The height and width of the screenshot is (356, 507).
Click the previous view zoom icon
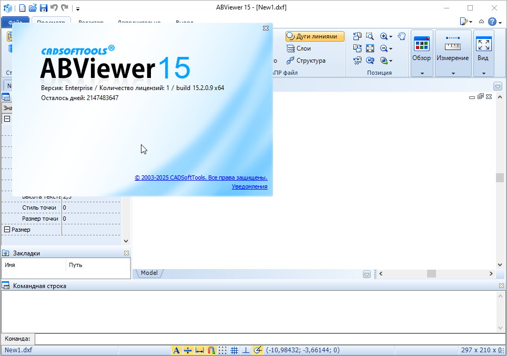click(370, 61)
